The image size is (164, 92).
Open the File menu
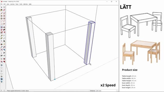tap(2, 4)
